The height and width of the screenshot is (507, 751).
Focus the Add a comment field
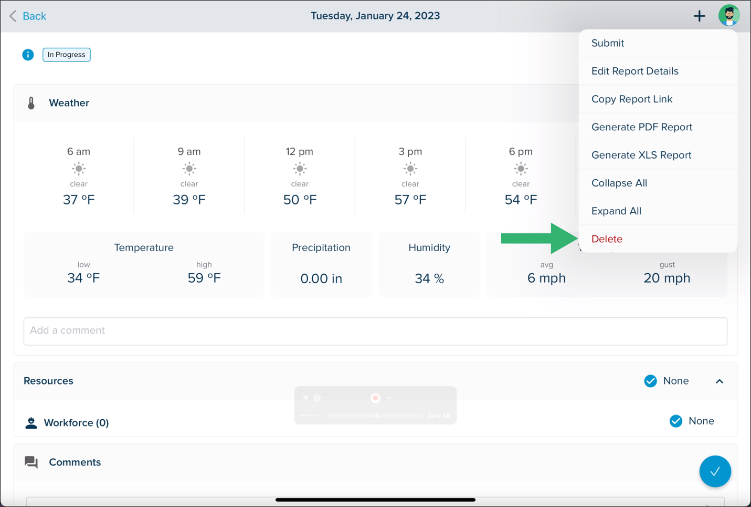[x=375, y=331]
